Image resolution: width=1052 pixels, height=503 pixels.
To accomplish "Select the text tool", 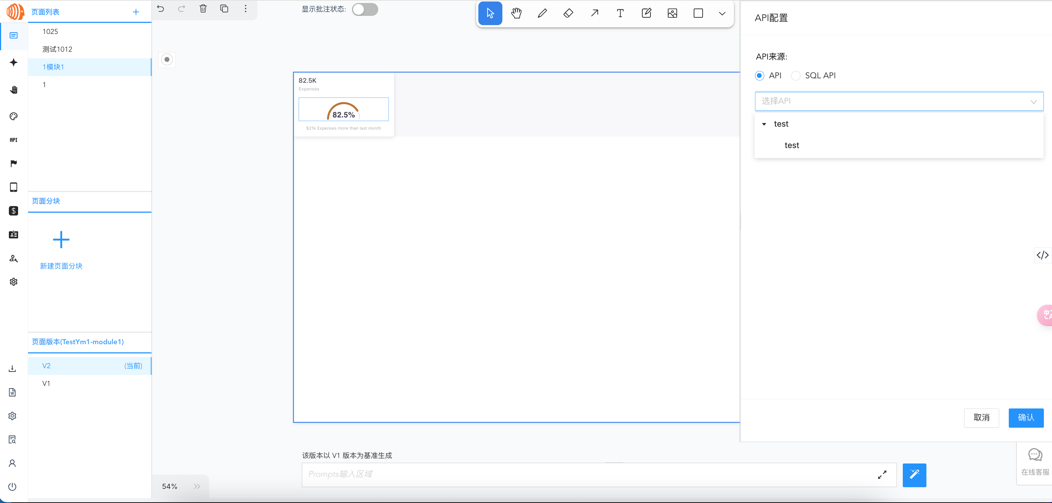I will click(x=620, y=13).
